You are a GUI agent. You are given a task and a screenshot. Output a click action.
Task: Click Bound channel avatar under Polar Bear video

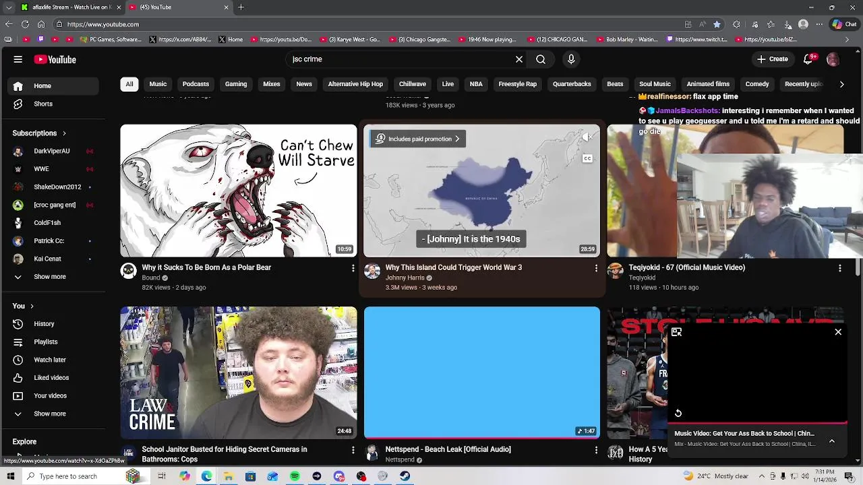pos(128,271)
